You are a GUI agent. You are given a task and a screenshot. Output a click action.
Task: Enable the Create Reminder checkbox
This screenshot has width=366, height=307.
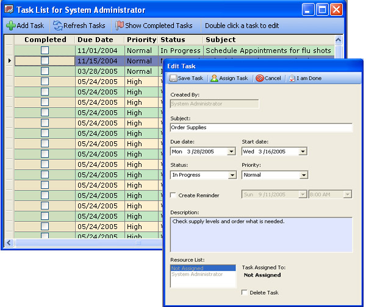point(174,196)
